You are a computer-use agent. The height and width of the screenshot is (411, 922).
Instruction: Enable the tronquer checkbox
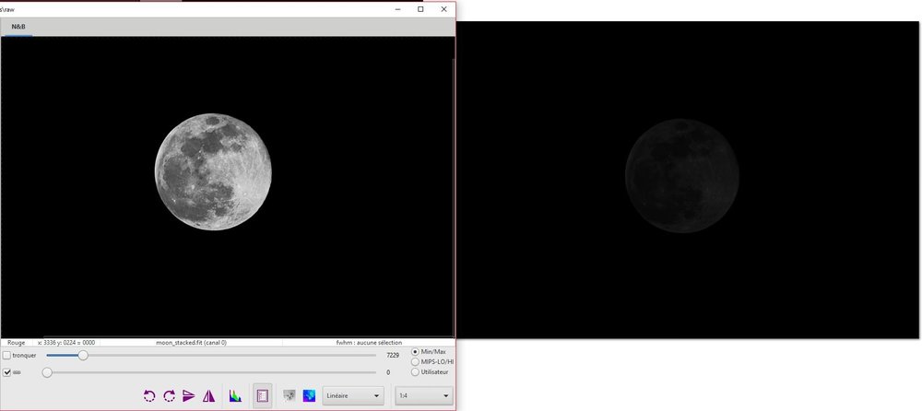coord(7,355)
